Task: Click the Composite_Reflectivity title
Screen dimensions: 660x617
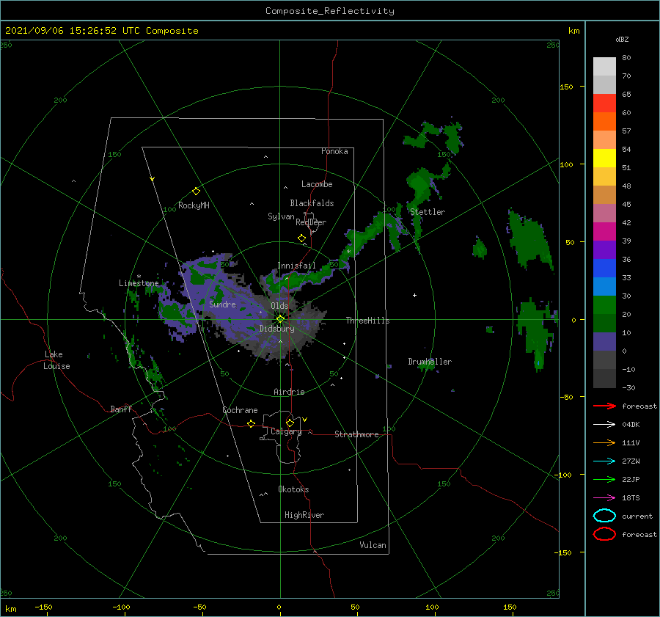Action: click(x=329, y=11)
